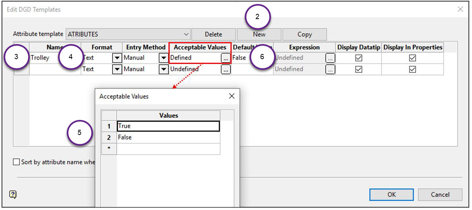
Task: Open Expression ellipsis for second row
Action: click(x=330, y=69)
